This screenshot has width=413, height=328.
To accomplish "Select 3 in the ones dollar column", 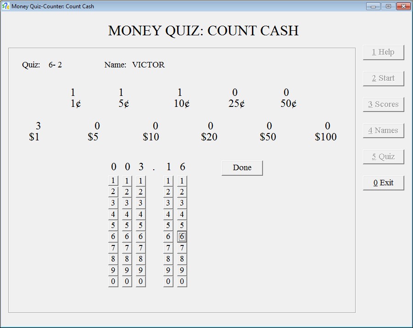I will (x=140, y=203).
